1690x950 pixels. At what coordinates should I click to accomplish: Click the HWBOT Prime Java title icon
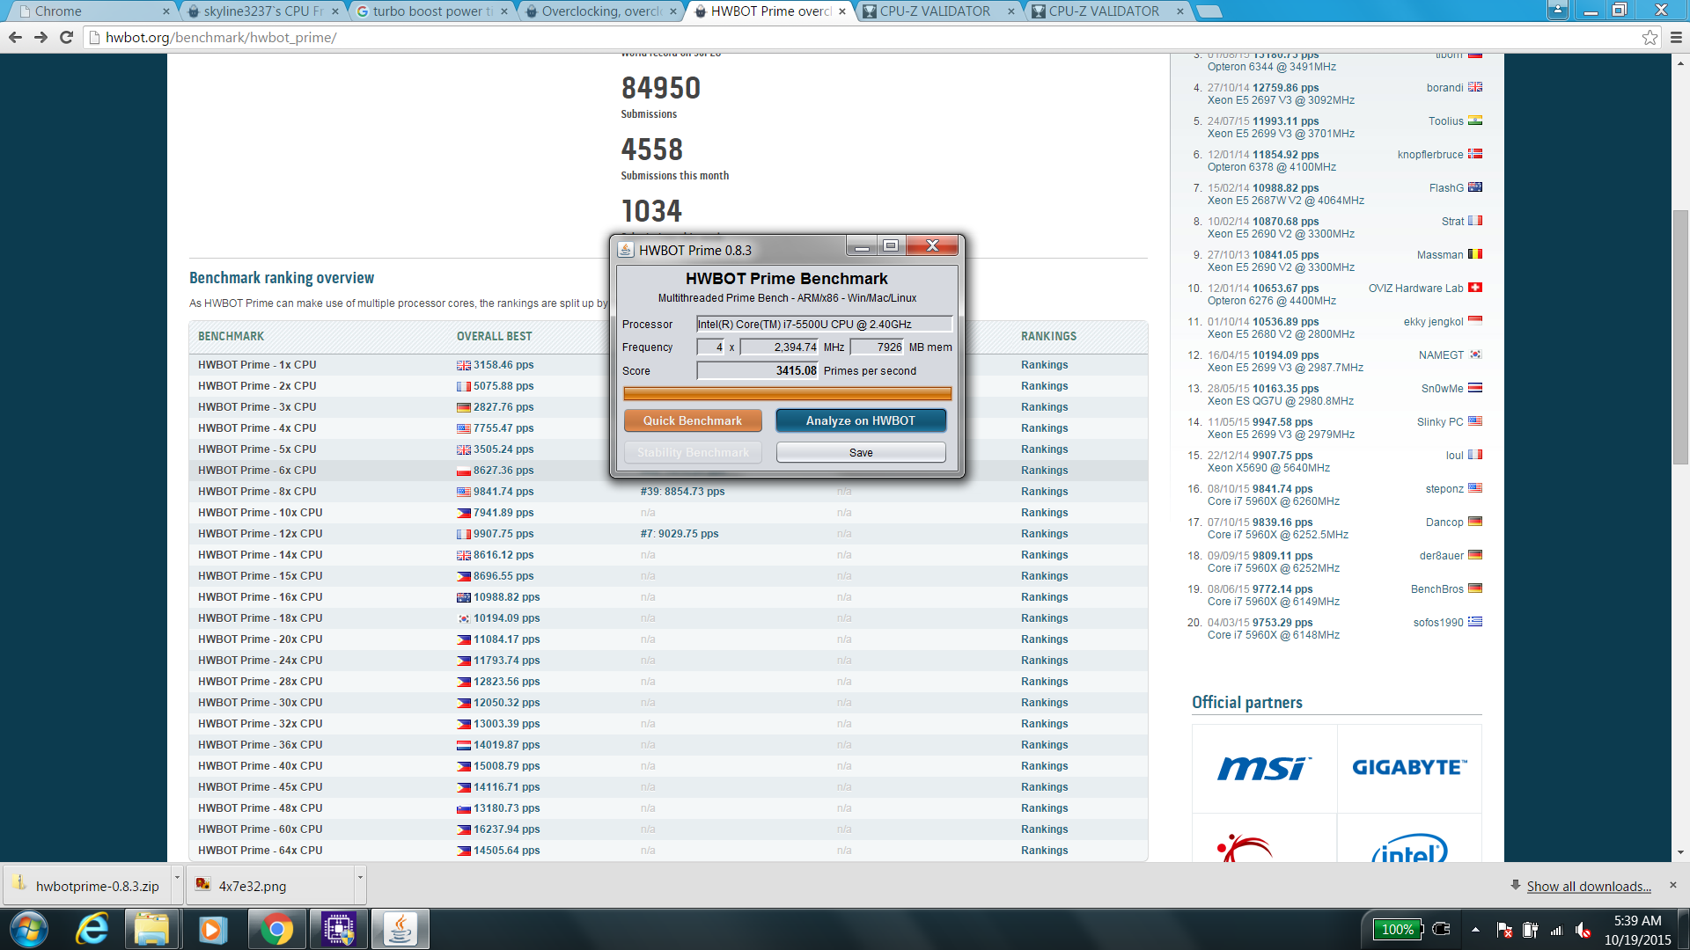[x=625, y=250]
